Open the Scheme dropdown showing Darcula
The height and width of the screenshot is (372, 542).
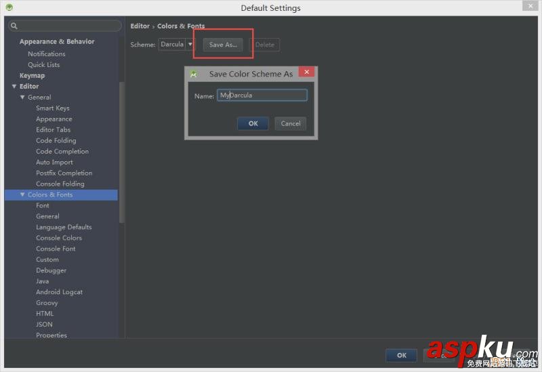tap(176, 44)
